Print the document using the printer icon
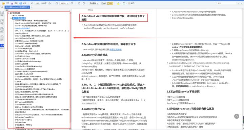Viewport: 244px width, 130px height. 21,3
